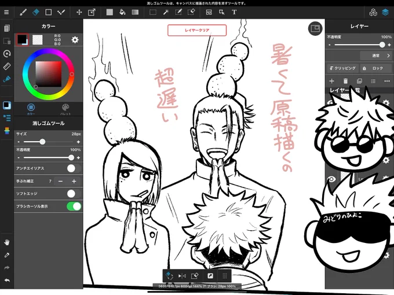Select the Eraser tool in top toolbar
The image size is (394, 295).
(36, 12)
